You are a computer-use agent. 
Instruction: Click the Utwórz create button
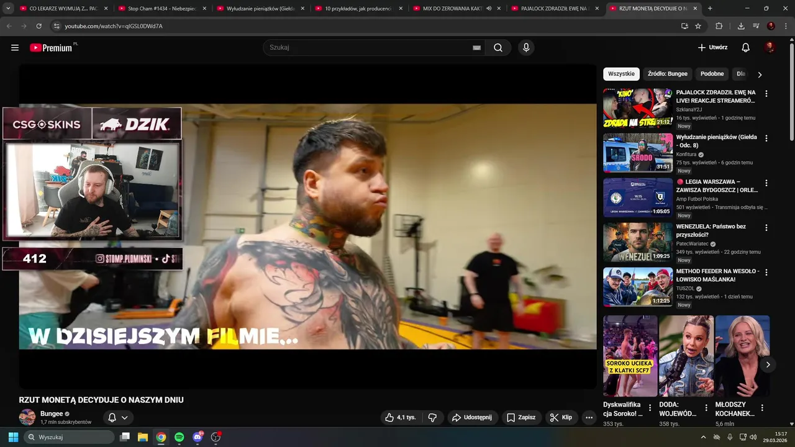[x=712, y=48]
